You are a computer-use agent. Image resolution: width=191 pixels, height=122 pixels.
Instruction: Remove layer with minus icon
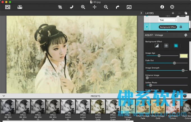pos(179,13)
